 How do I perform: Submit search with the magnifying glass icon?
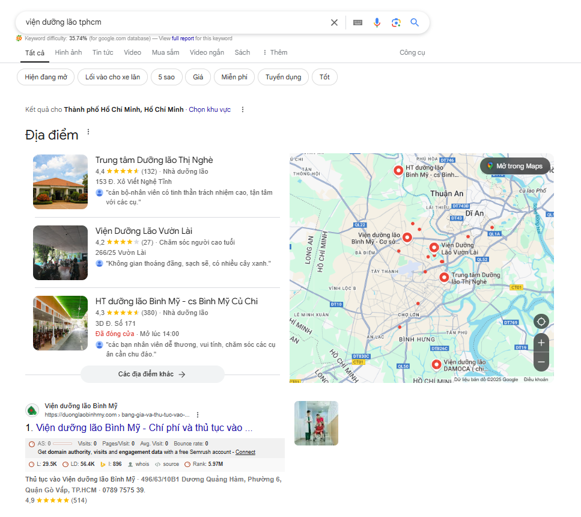click(x=415, y=23)
